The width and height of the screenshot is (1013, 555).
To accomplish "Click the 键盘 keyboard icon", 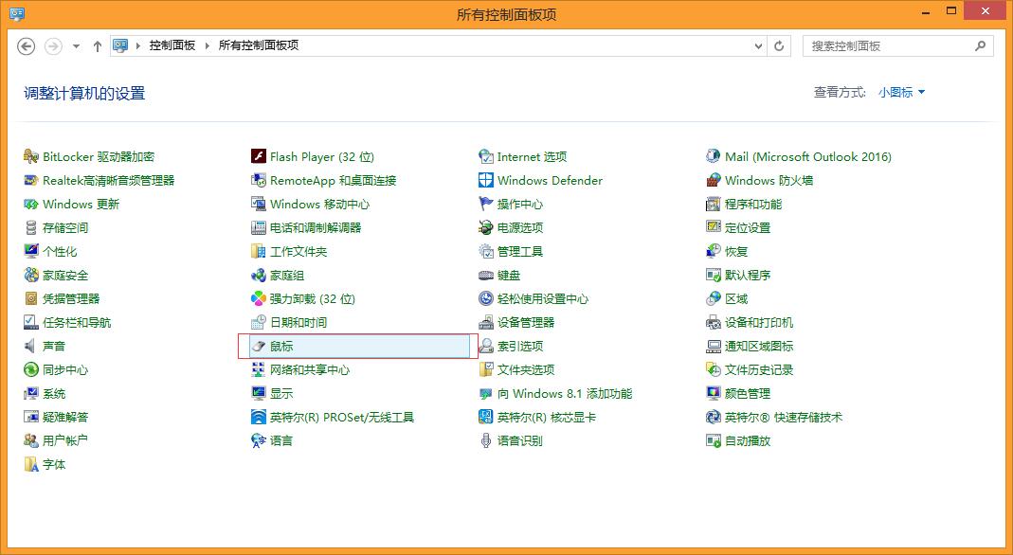I will 486,276.
